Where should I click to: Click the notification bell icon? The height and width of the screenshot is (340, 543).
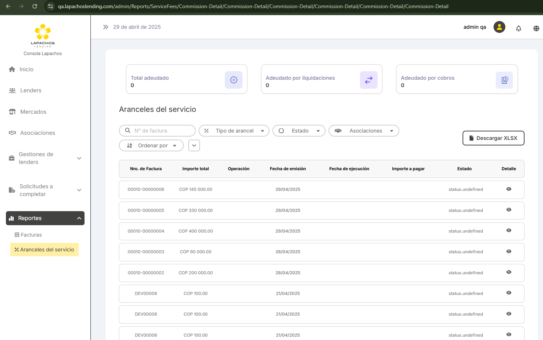click(519, 28)
